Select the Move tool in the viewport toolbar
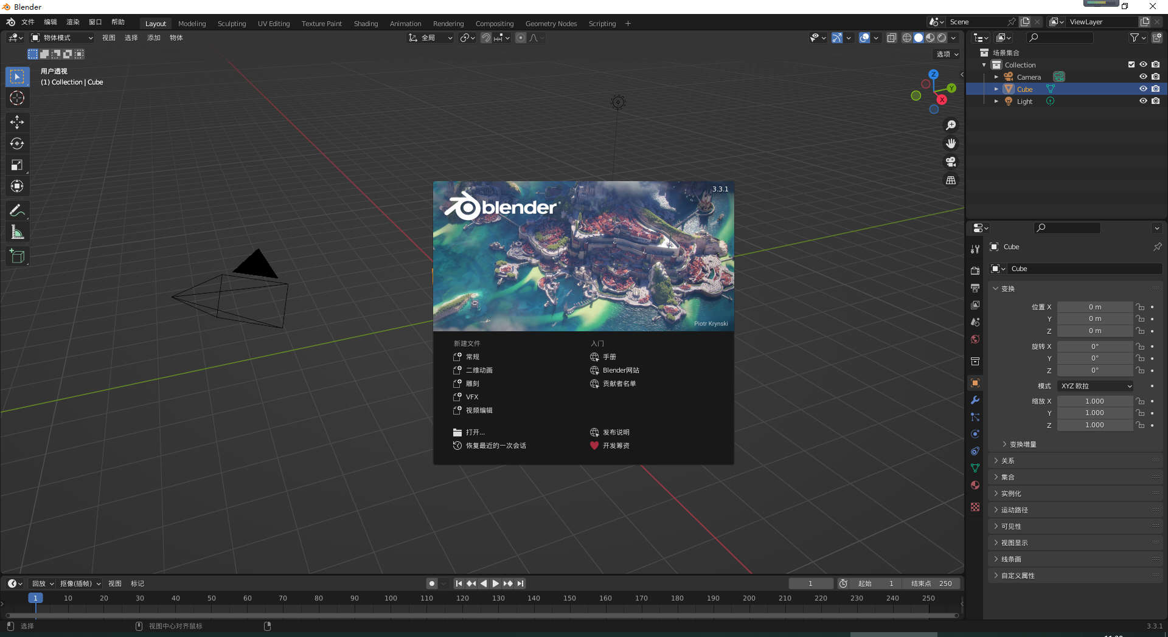The image size is (1168, 637). 17,122
